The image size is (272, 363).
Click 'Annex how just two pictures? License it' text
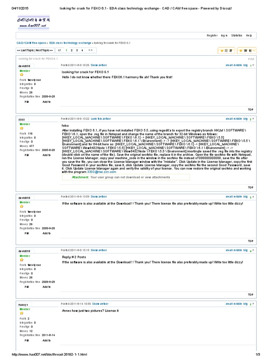click(x=90, y=311)
